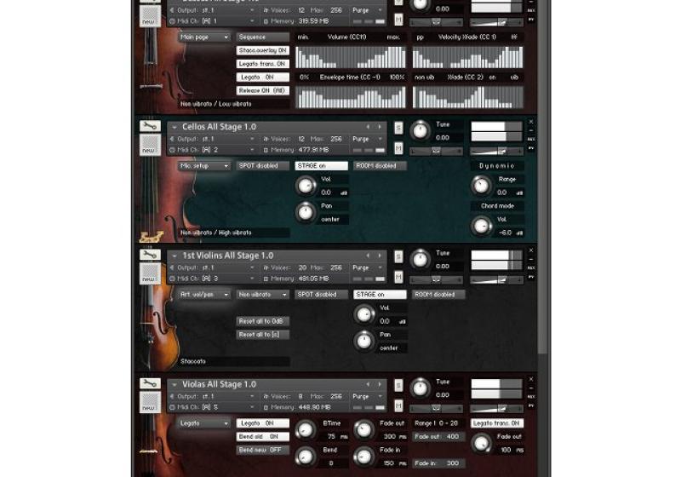Solo the Violas All Stage instrument
The height and width of the screenshot is (477, 681).
(398, 385)
